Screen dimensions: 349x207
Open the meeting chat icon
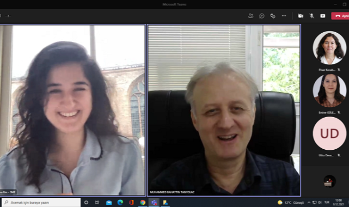pos(262,16)
